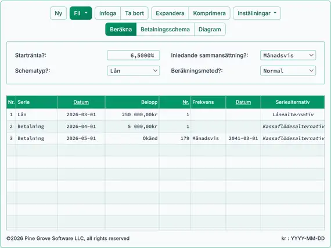Open the Schematyp dropdown
Image resolution: width=331 pixels, height=248 pixels.
pos(133,71)
